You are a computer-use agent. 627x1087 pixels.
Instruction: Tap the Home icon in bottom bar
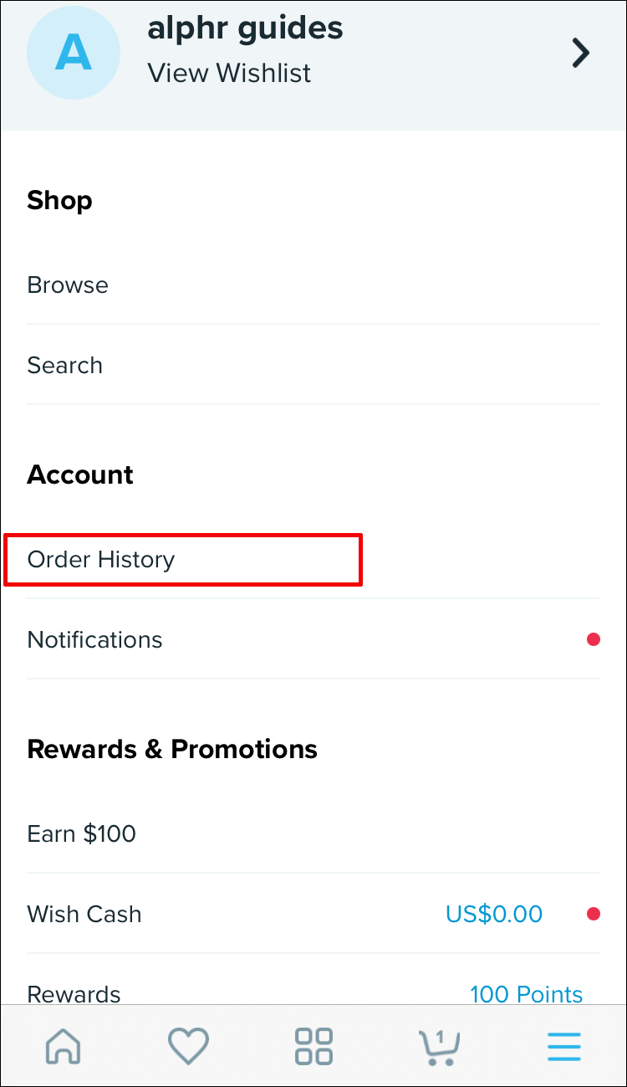click(64, 1046)
